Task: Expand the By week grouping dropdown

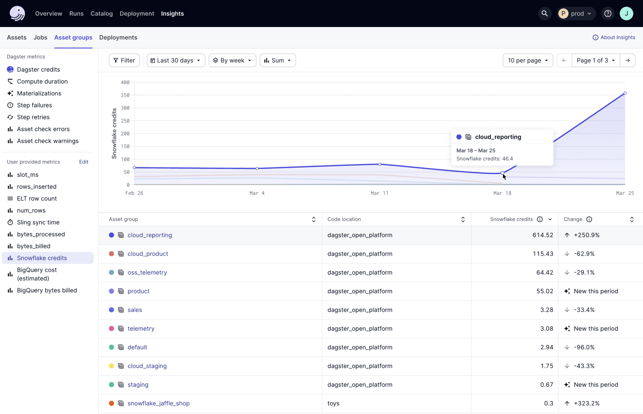Action: tap(232, 60)
